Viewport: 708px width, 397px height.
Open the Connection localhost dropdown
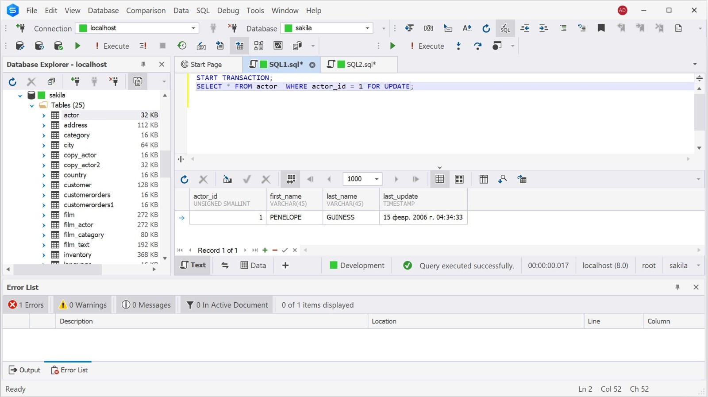[193, 28]
